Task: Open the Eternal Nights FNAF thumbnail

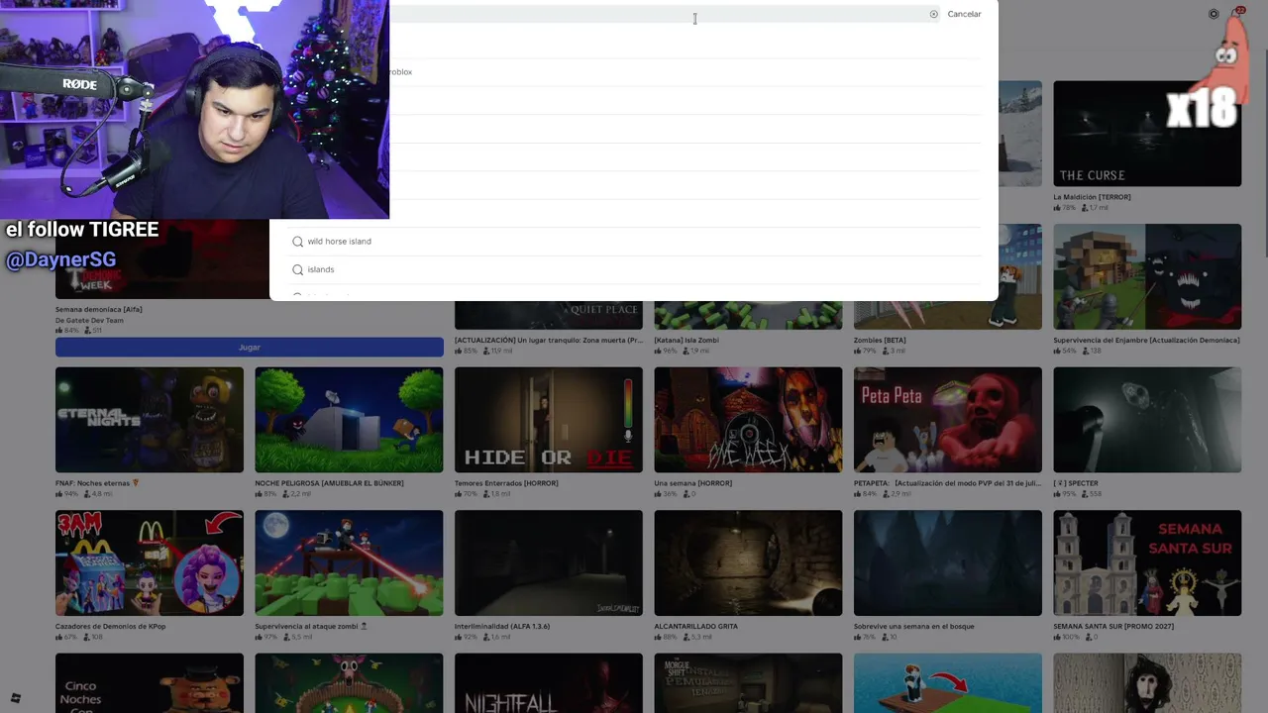Action: click(150, 420)
